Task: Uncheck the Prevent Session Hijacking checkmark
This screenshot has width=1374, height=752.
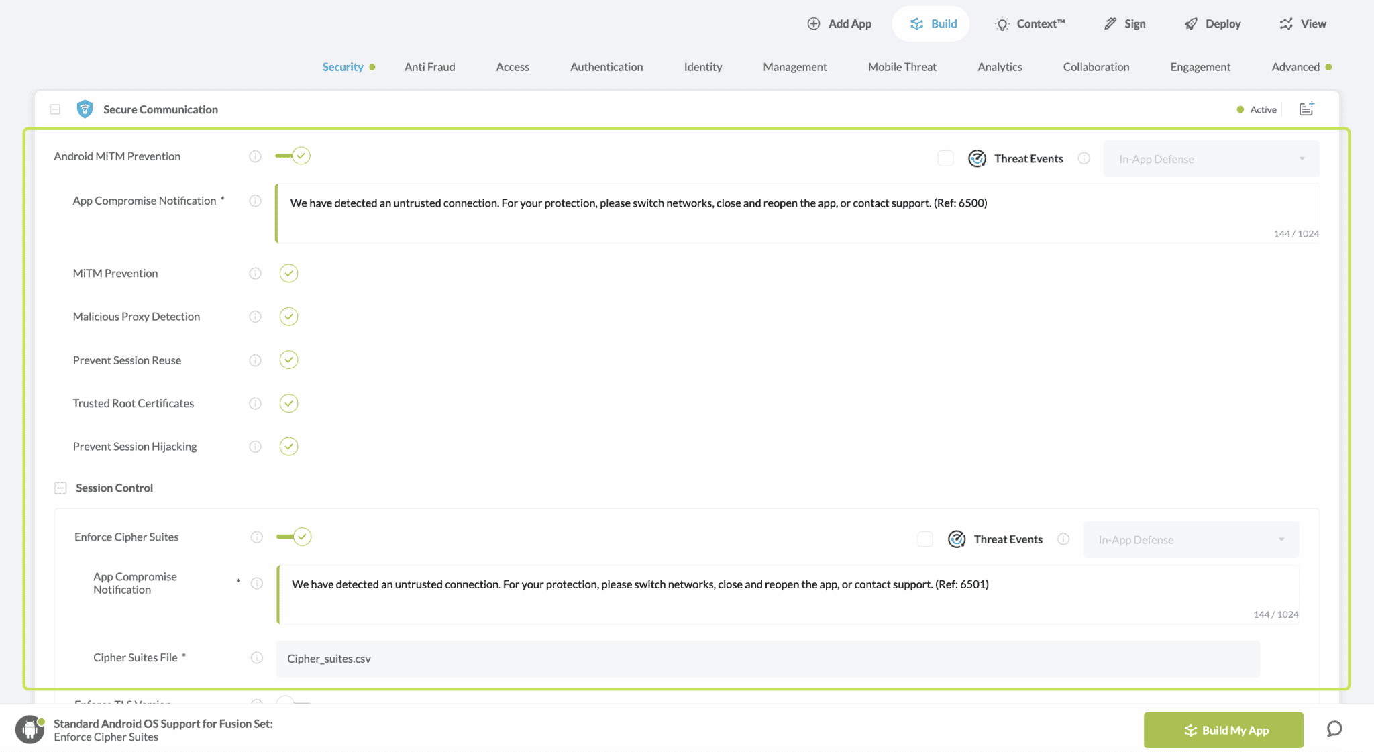Action: pyautogui.click(x=288, y=447)
